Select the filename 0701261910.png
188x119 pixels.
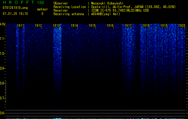click(15, 8)
